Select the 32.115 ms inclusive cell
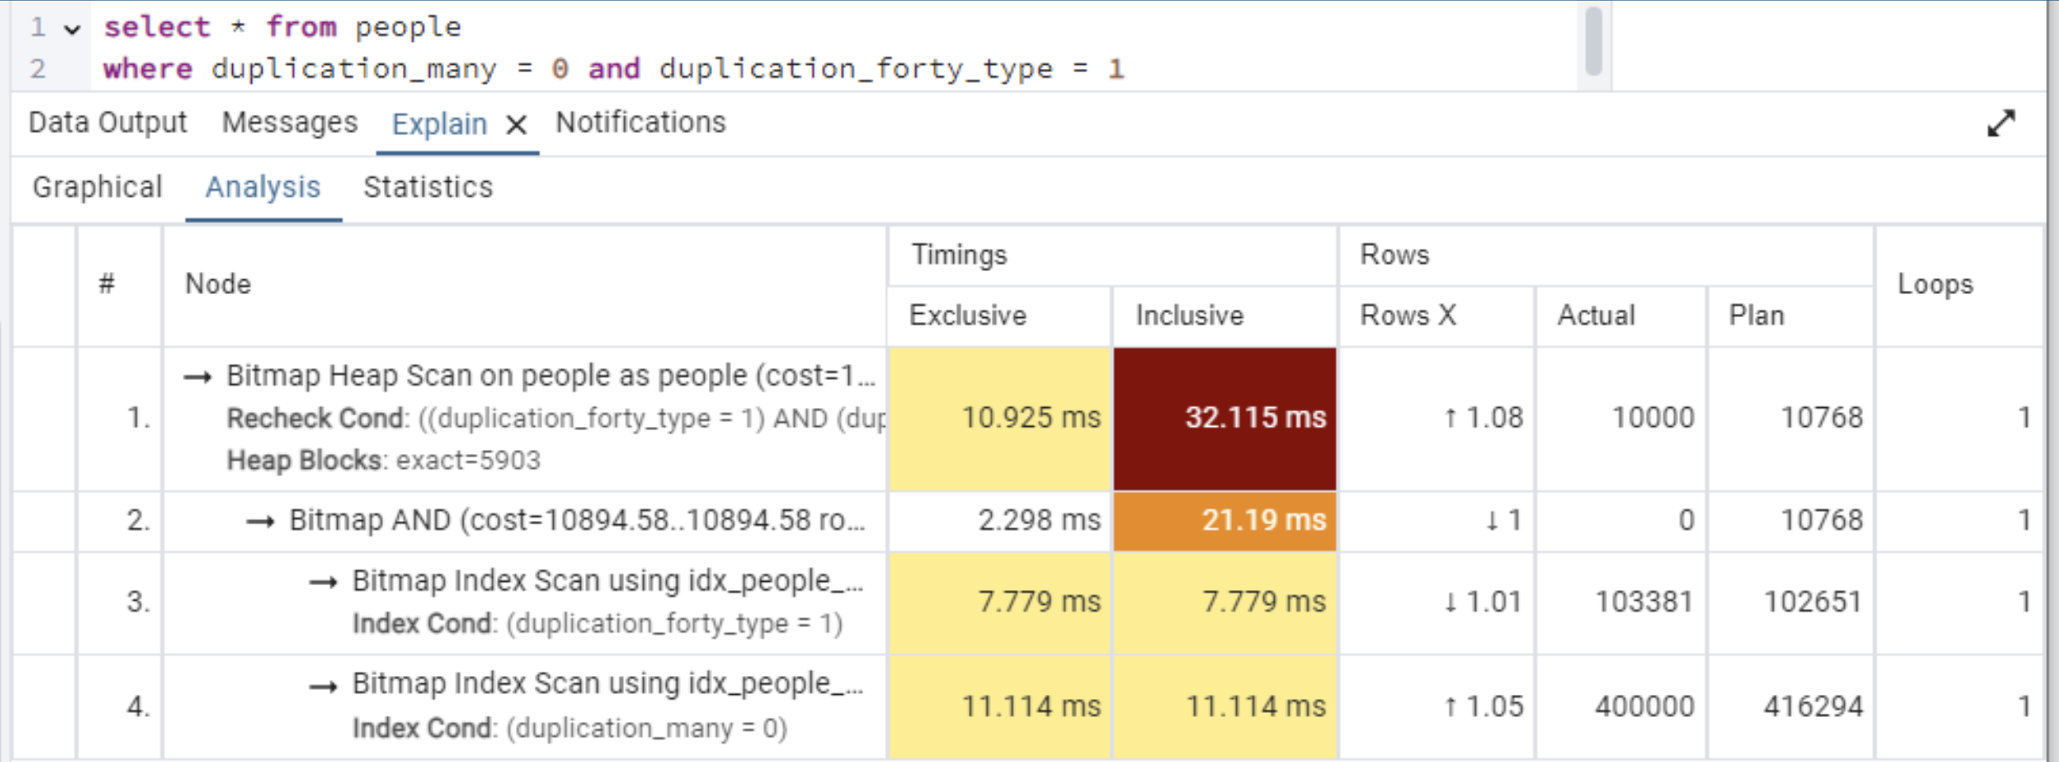This screenshot has width=2059, height=762. coord(1225,419)
